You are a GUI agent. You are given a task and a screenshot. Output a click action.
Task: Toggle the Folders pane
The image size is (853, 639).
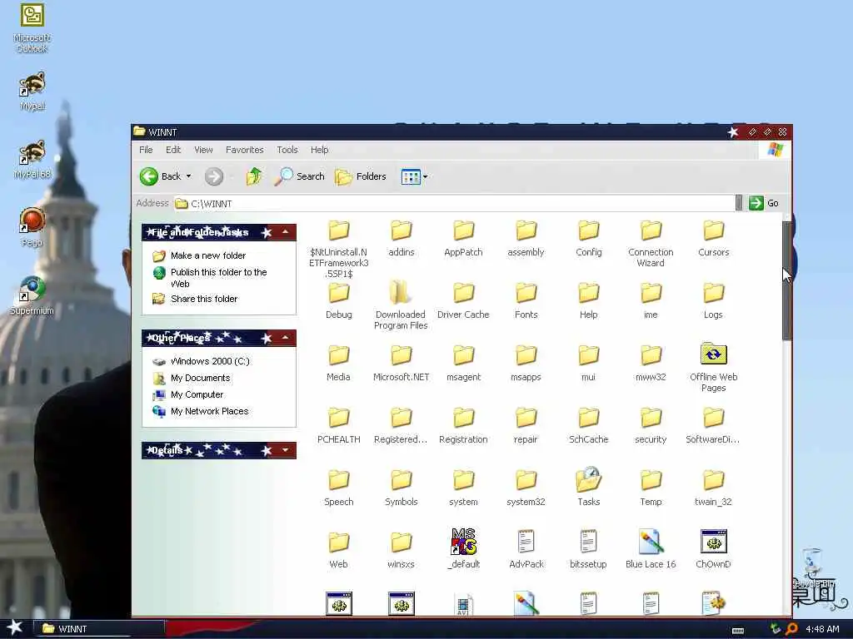[360, 176]
